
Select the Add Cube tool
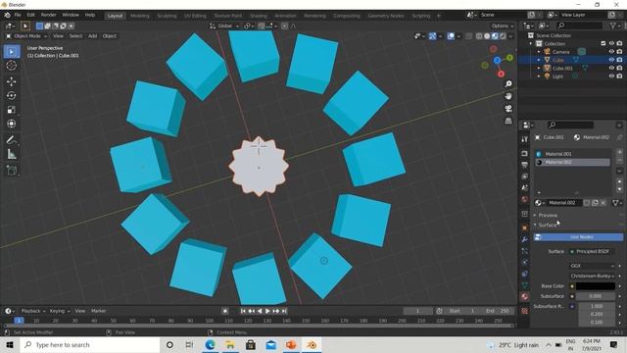click(12, 171)
